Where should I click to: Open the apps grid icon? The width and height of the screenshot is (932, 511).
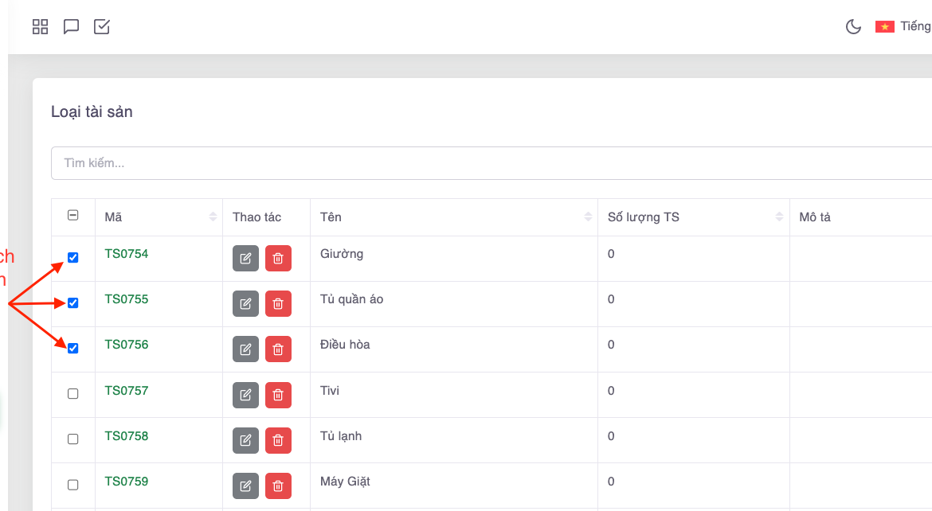point(40,27)
